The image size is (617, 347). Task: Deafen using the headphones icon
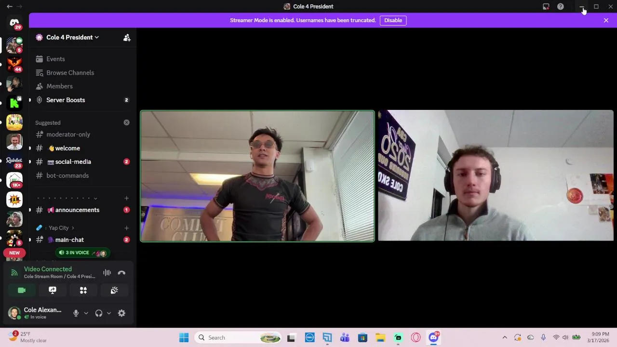[x=99, y=313]
